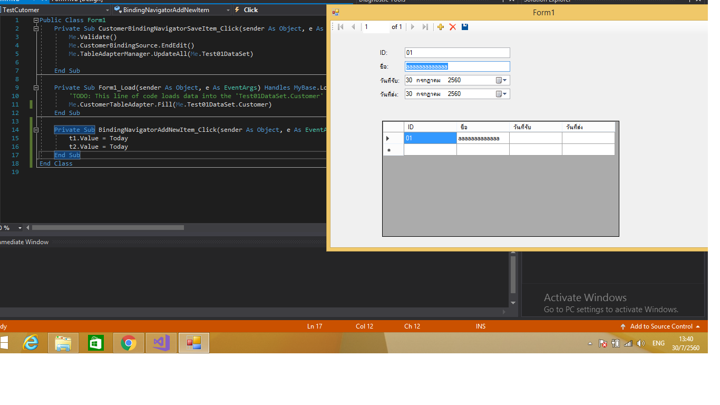Click the Solution Explorer panel title
Viewport: 720px width, 405px height.
coord(547,2)
